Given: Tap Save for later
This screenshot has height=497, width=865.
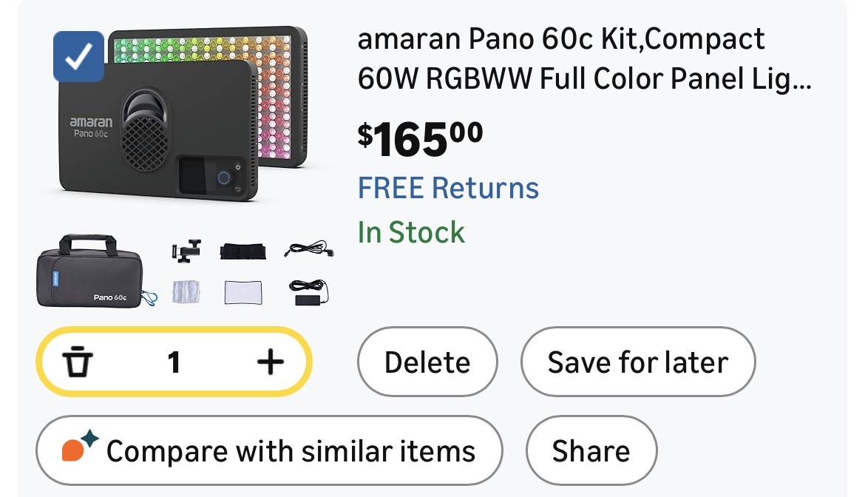Looking at the screenshot, I should click(x=637, y=362).
